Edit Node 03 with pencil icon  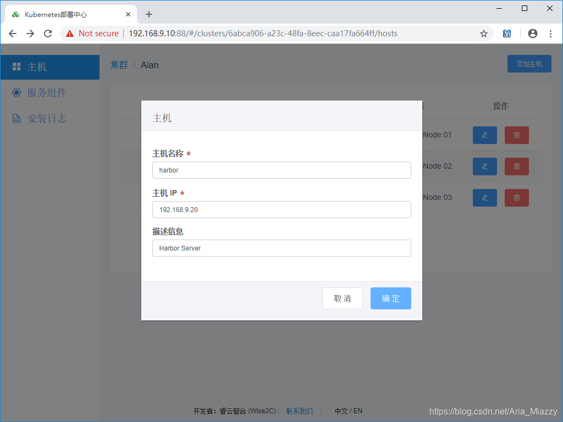[485, 198]
